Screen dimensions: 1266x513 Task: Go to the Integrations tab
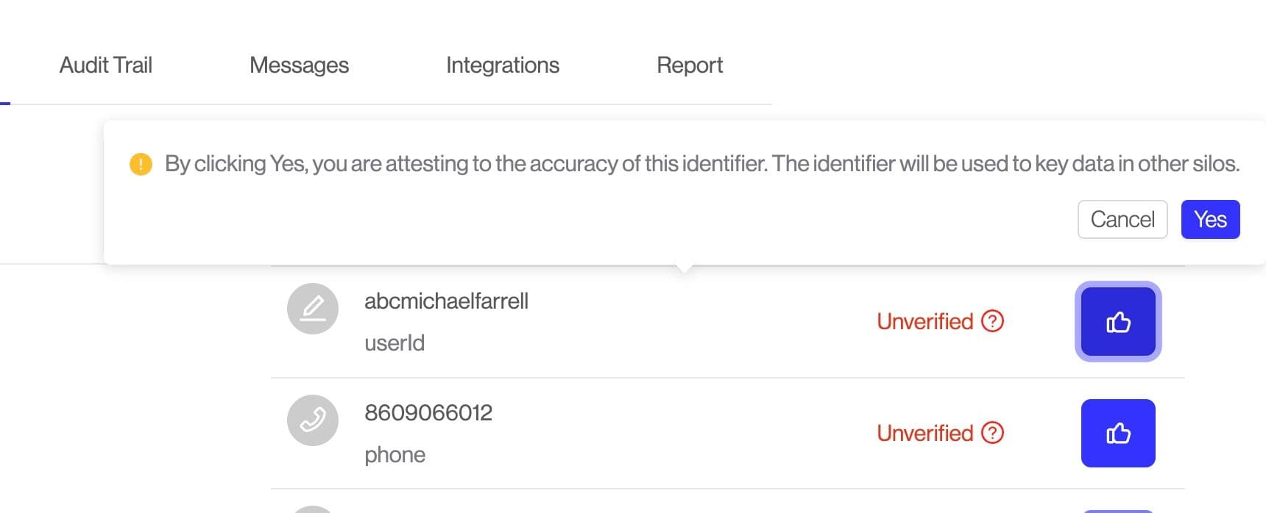(x=502, y=65)
